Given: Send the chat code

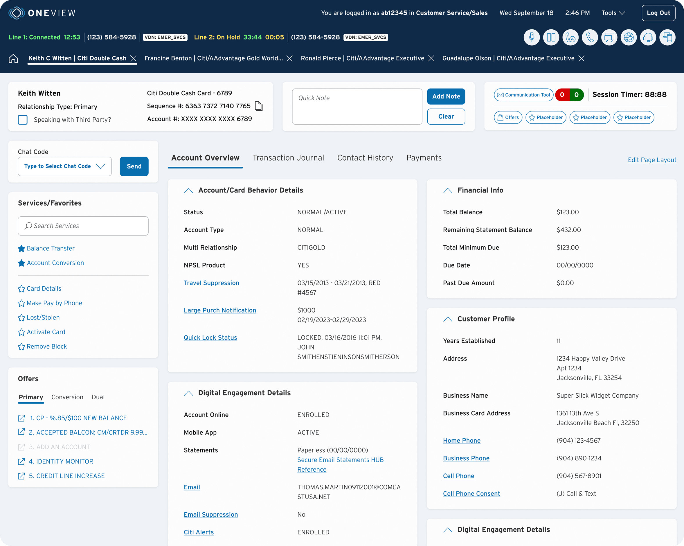Looking at the screenshot, I should point(134,166).
